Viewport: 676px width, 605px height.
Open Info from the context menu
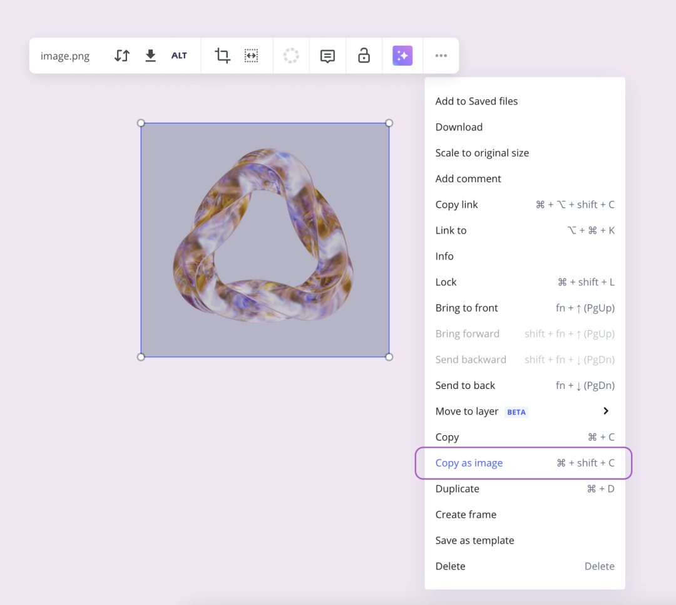tap(525, 256)
